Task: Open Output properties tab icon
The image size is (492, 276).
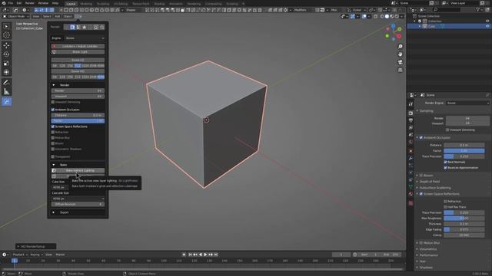Action: click(411, 120)
